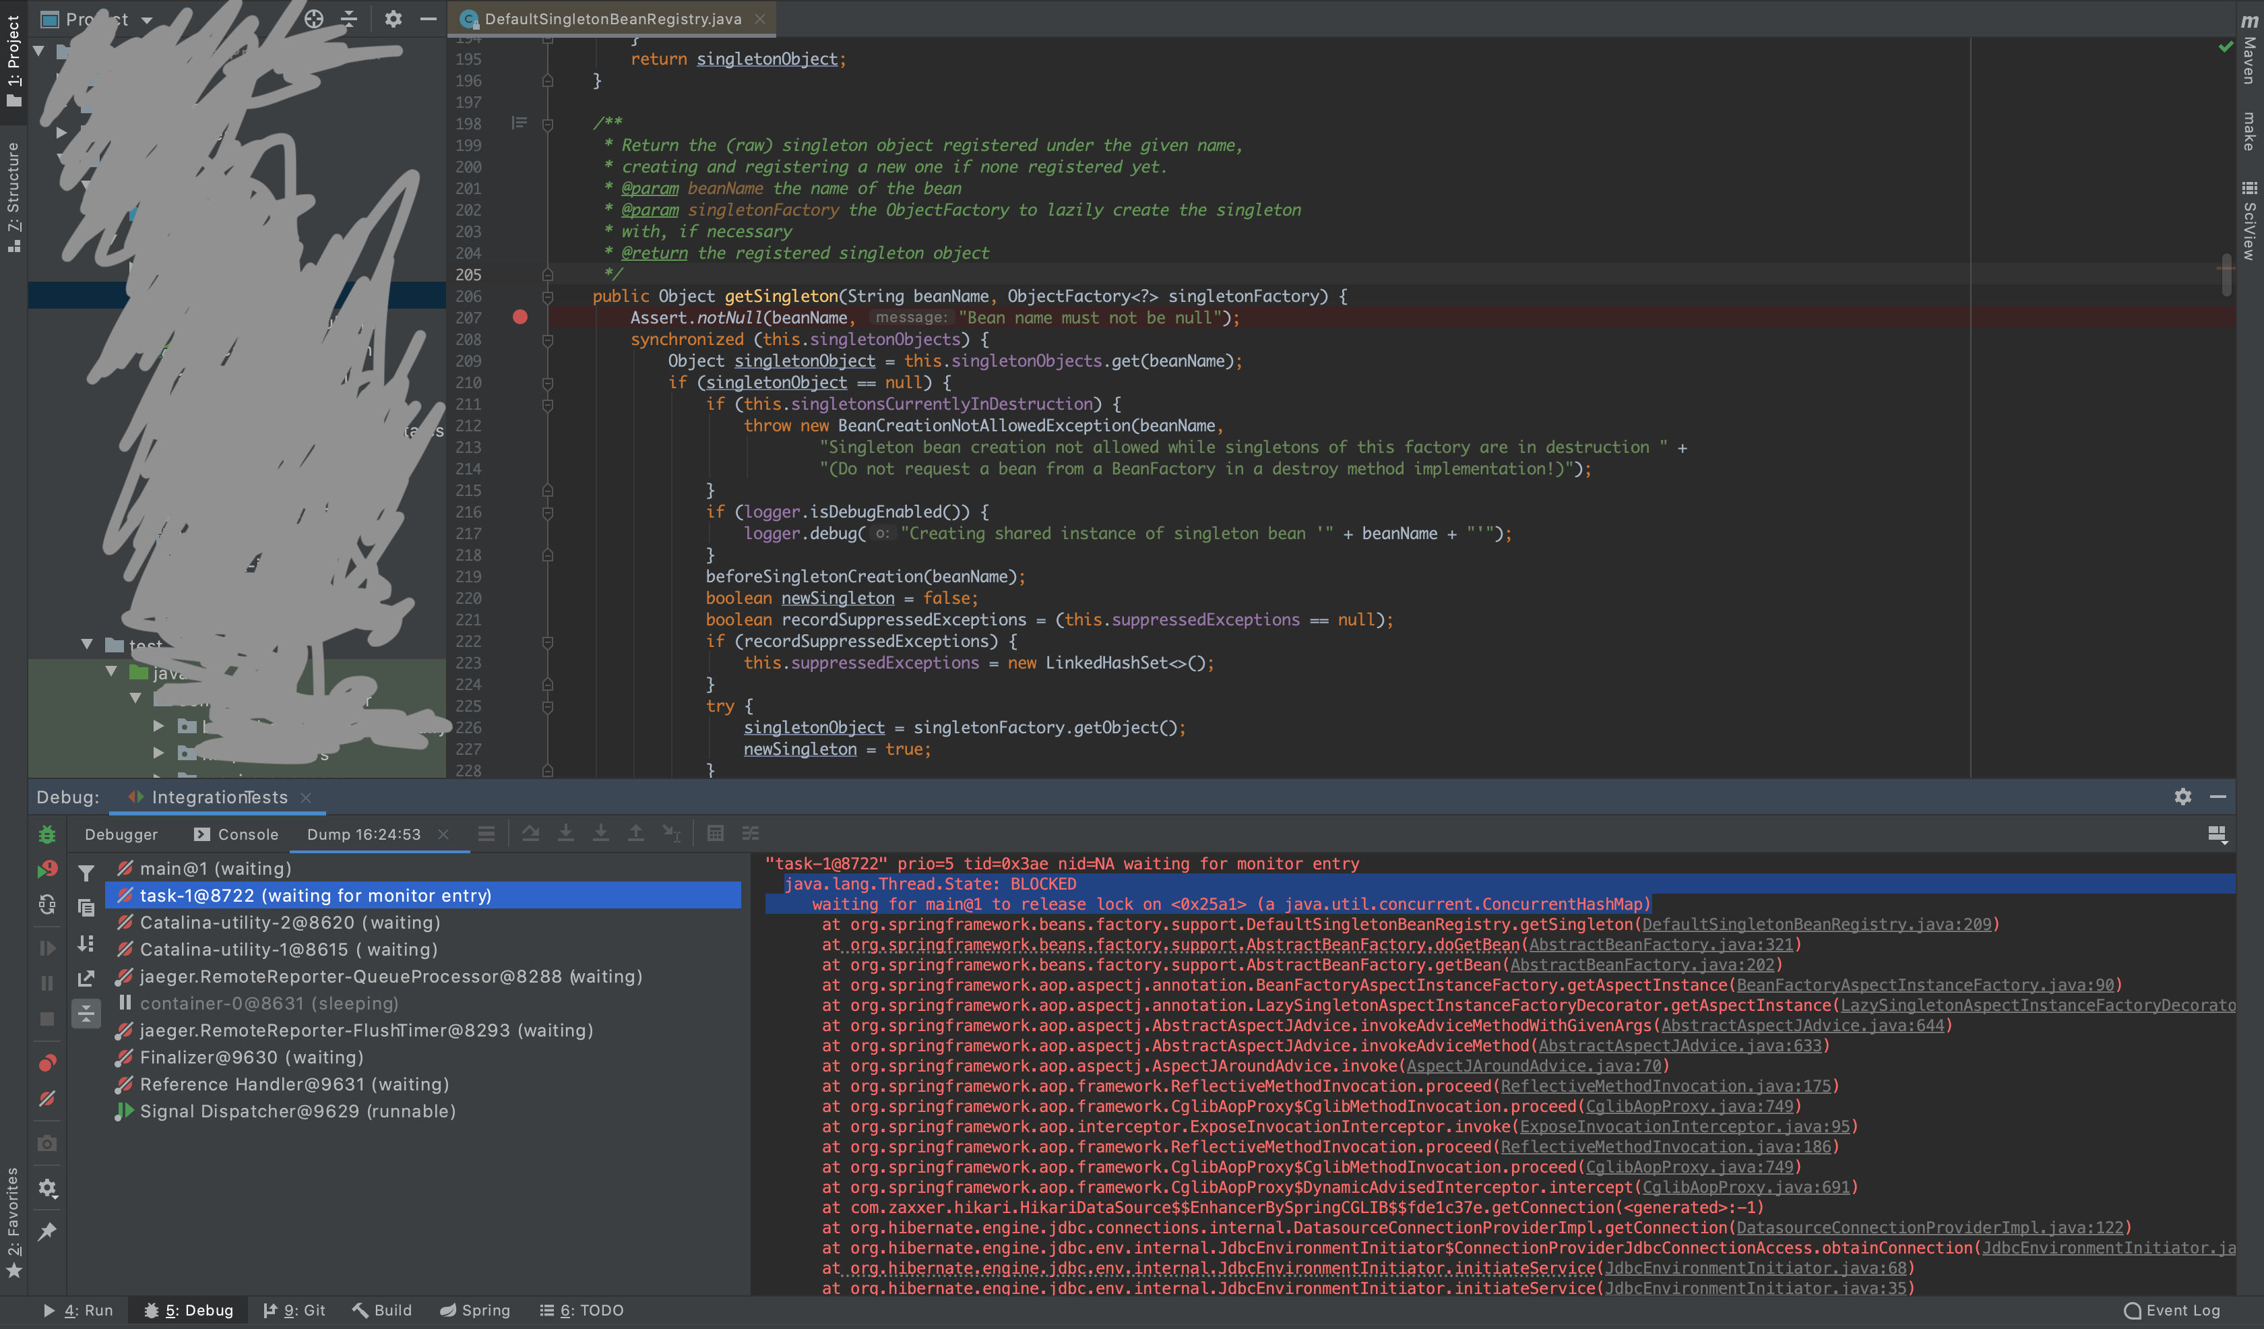
Task: Toggle breakpoint on line 207
Action: point(520,317)
